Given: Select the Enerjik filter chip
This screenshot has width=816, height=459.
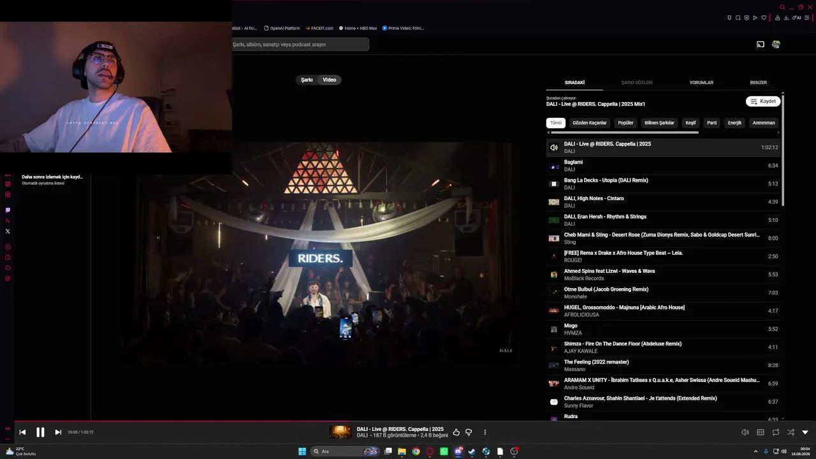Looking at the screenshot, I should click(735, 123).
